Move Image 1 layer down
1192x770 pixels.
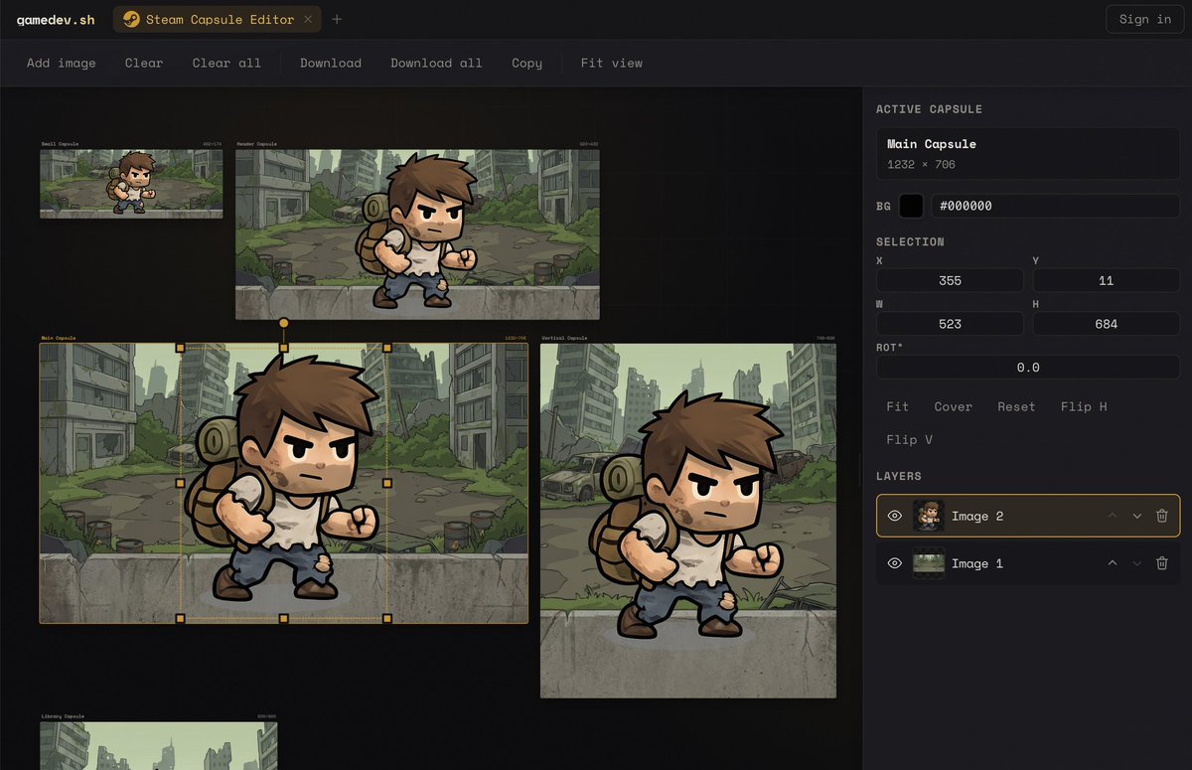click(x=1137, y=563)
